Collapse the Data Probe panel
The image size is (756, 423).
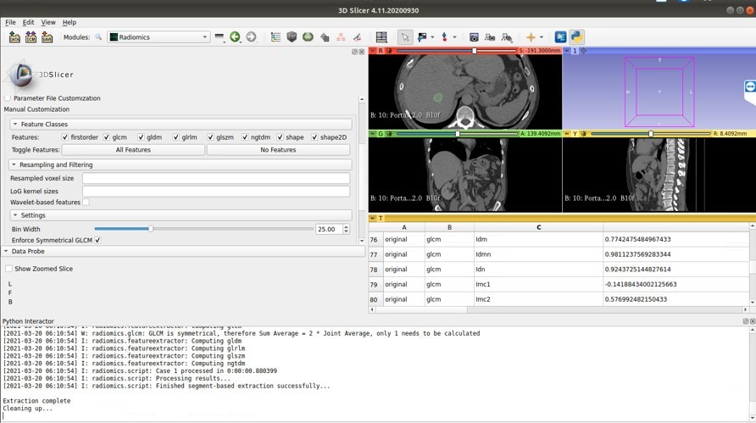pos(182,251)
